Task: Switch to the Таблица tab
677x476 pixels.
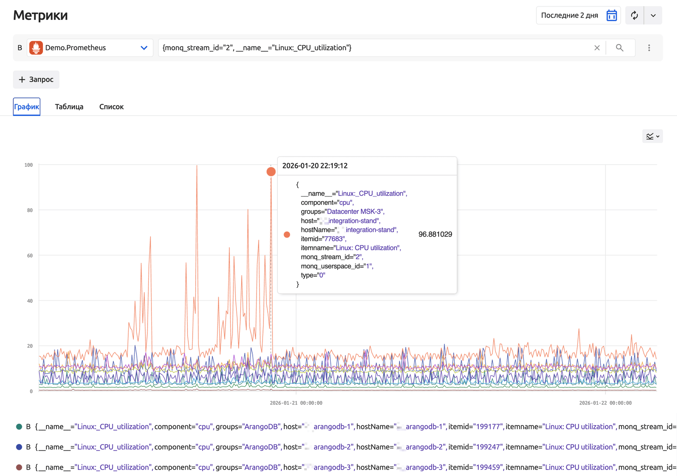Action: coord(69,107)
